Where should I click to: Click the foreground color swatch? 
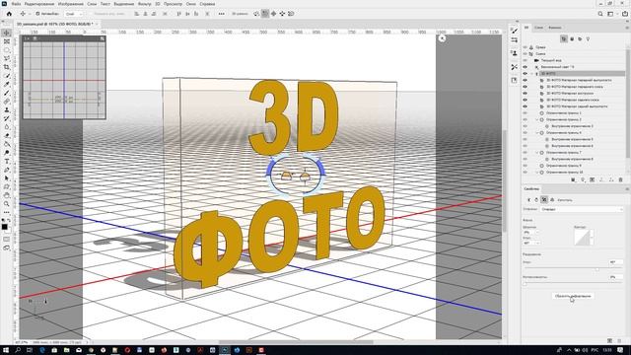coord(5,227)
